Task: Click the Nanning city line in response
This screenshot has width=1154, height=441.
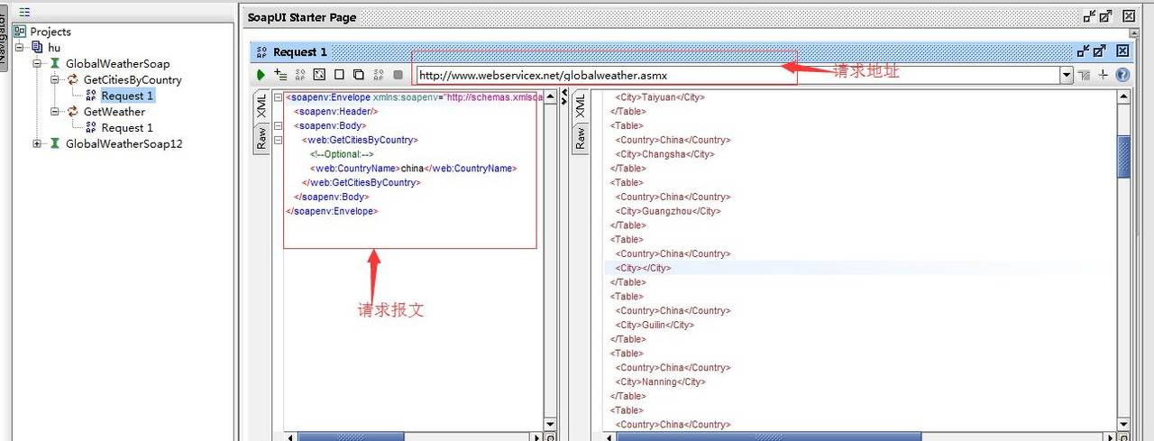Action: click(660, 381)
